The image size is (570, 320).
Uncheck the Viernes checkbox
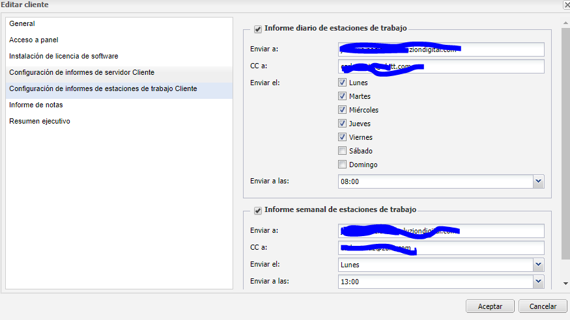[342, 137]
